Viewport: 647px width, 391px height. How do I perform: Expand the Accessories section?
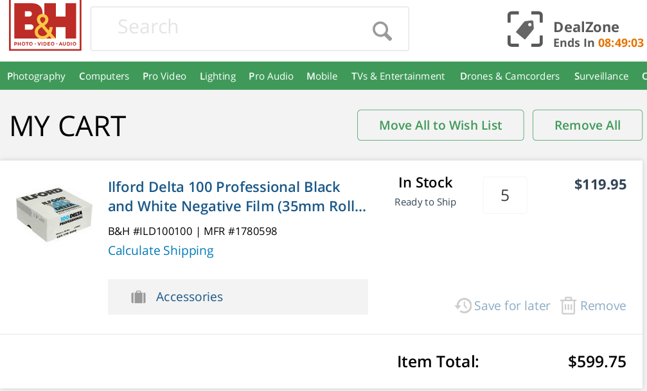238,297
